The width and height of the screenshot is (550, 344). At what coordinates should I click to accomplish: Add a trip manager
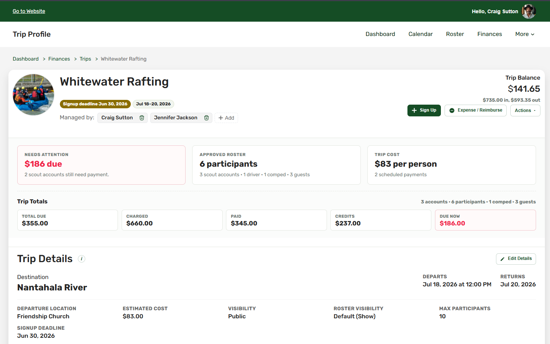226,118
